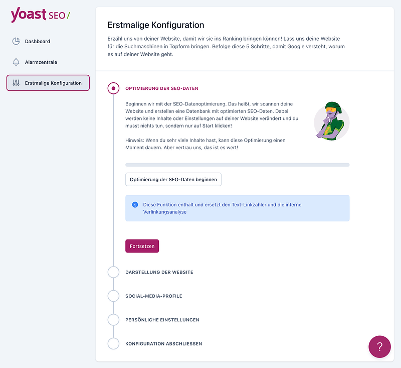Select the active SEO-Daten step circle
This screenshot has width=401, height=368.
pos(114,88)
